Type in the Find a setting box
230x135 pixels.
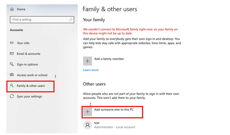click(39, 20)
